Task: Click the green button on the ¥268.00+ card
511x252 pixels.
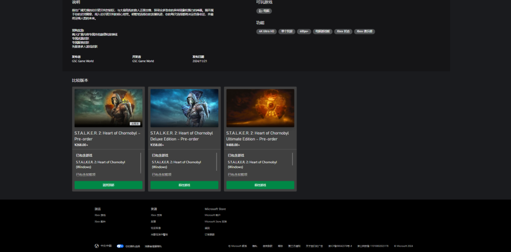Action: pyautogui.click(x=108, y=185)
